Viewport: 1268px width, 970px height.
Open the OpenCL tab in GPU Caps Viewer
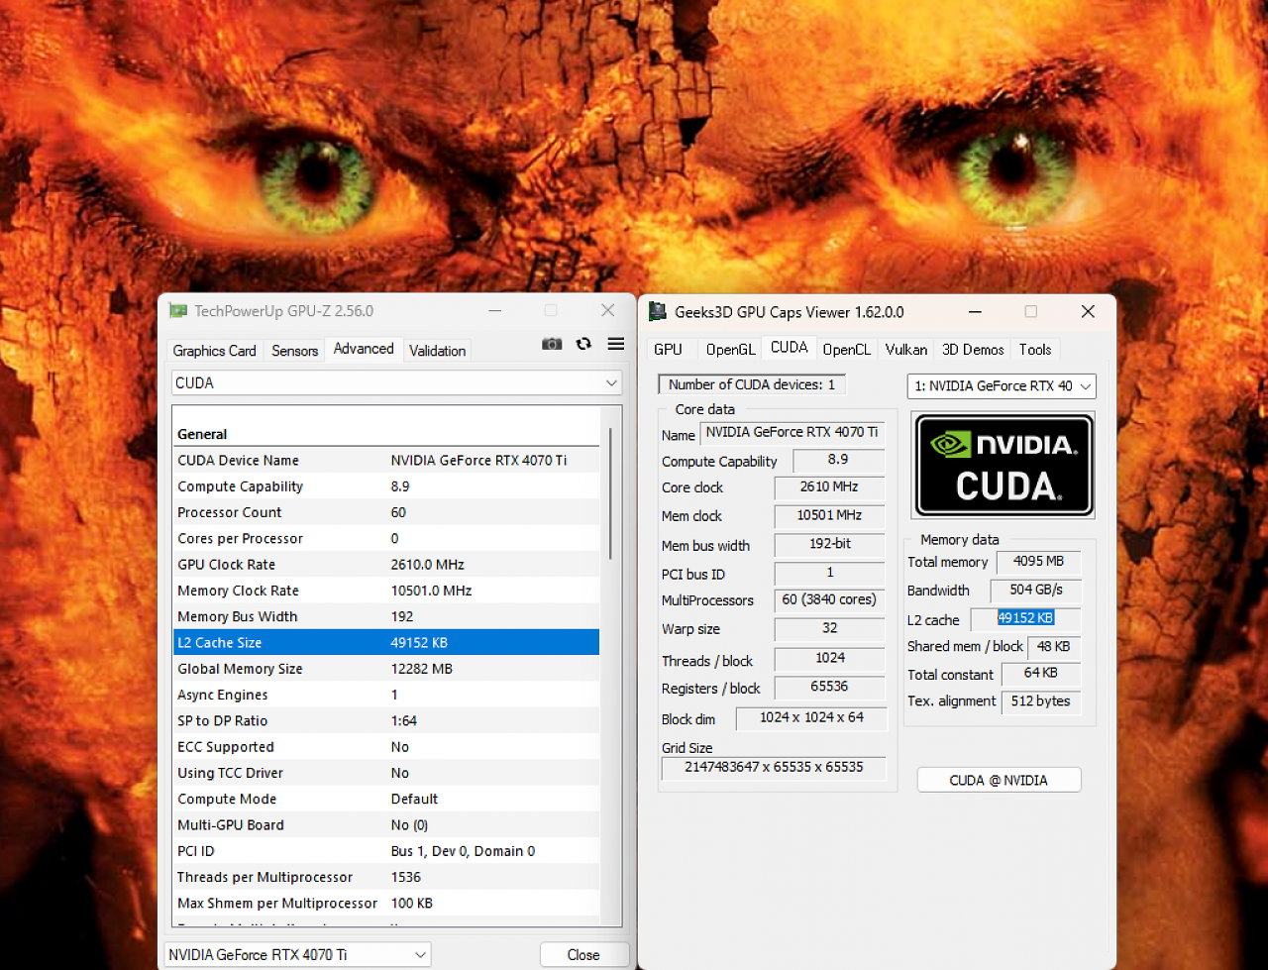tap(847, 349)
